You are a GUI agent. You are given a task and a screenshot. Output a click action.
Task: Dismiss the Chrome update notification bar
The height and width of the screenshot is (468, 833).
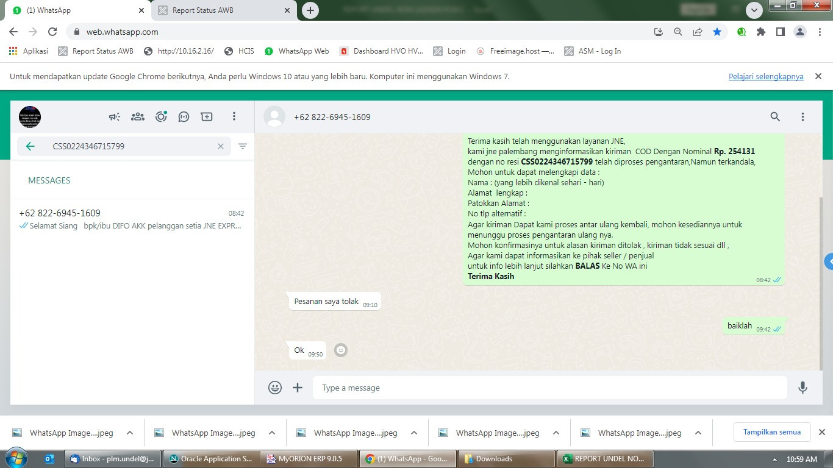[x=819, y=76]
